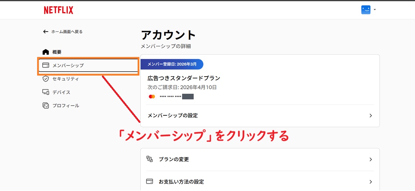Click the Mastercard logo icon
Viewport: 415px width, 191px height.
tap(152, 97)
